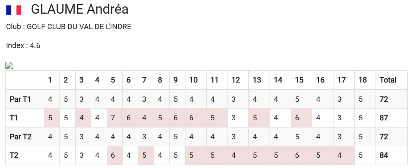
Task: Select the T2 row label
Action: (14, 155)
